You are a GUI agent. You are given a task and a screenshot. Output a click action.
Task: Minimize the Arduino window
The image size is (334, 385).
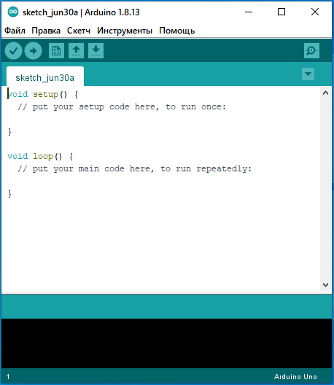coord(249,12)
